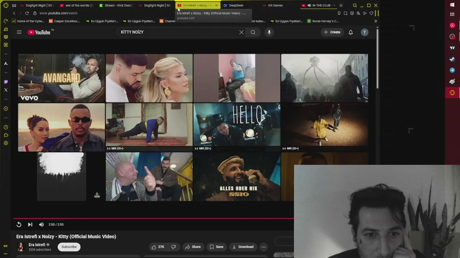Image resolution: width=460 pixels, height=258 pixels.
Task: Open Telegram from the taskbar
Action: click(x=452, y=70)
